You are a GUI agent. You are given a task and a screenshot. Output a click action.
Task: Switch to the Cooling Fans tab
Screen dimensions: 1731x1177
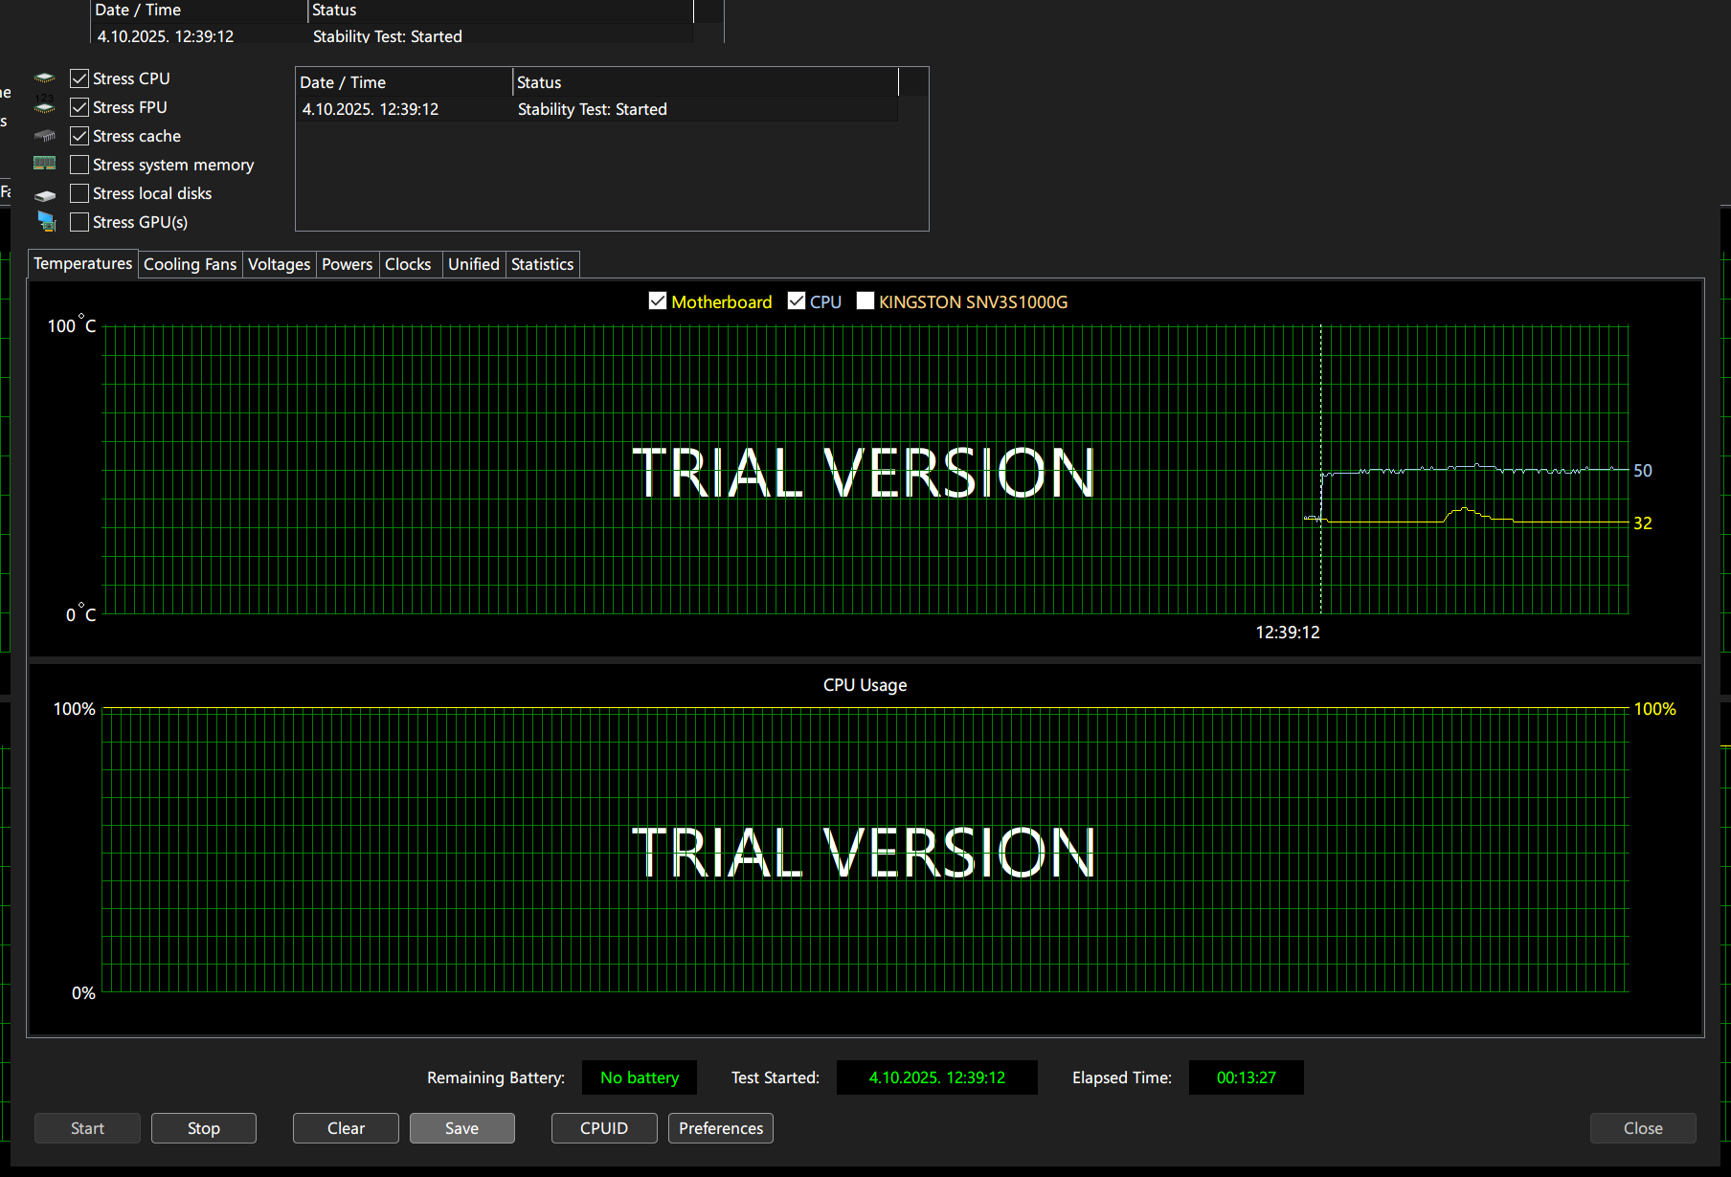coord(190,264)
